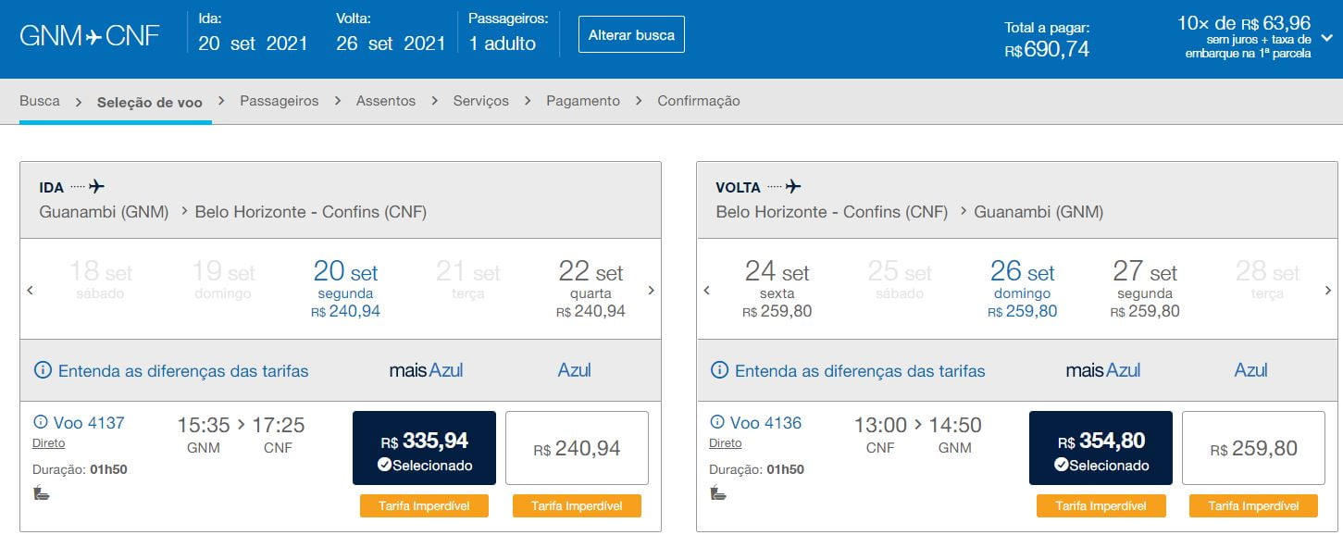Click the Alterar busca button
1343x535 pixels.
coord(631,34)
